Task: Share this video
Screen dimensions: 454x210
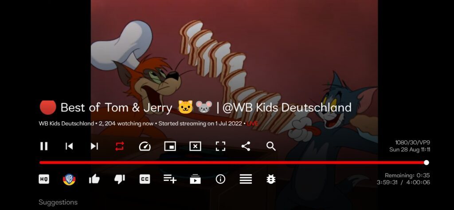Action: pyautogui.click(x=246, y=146)
